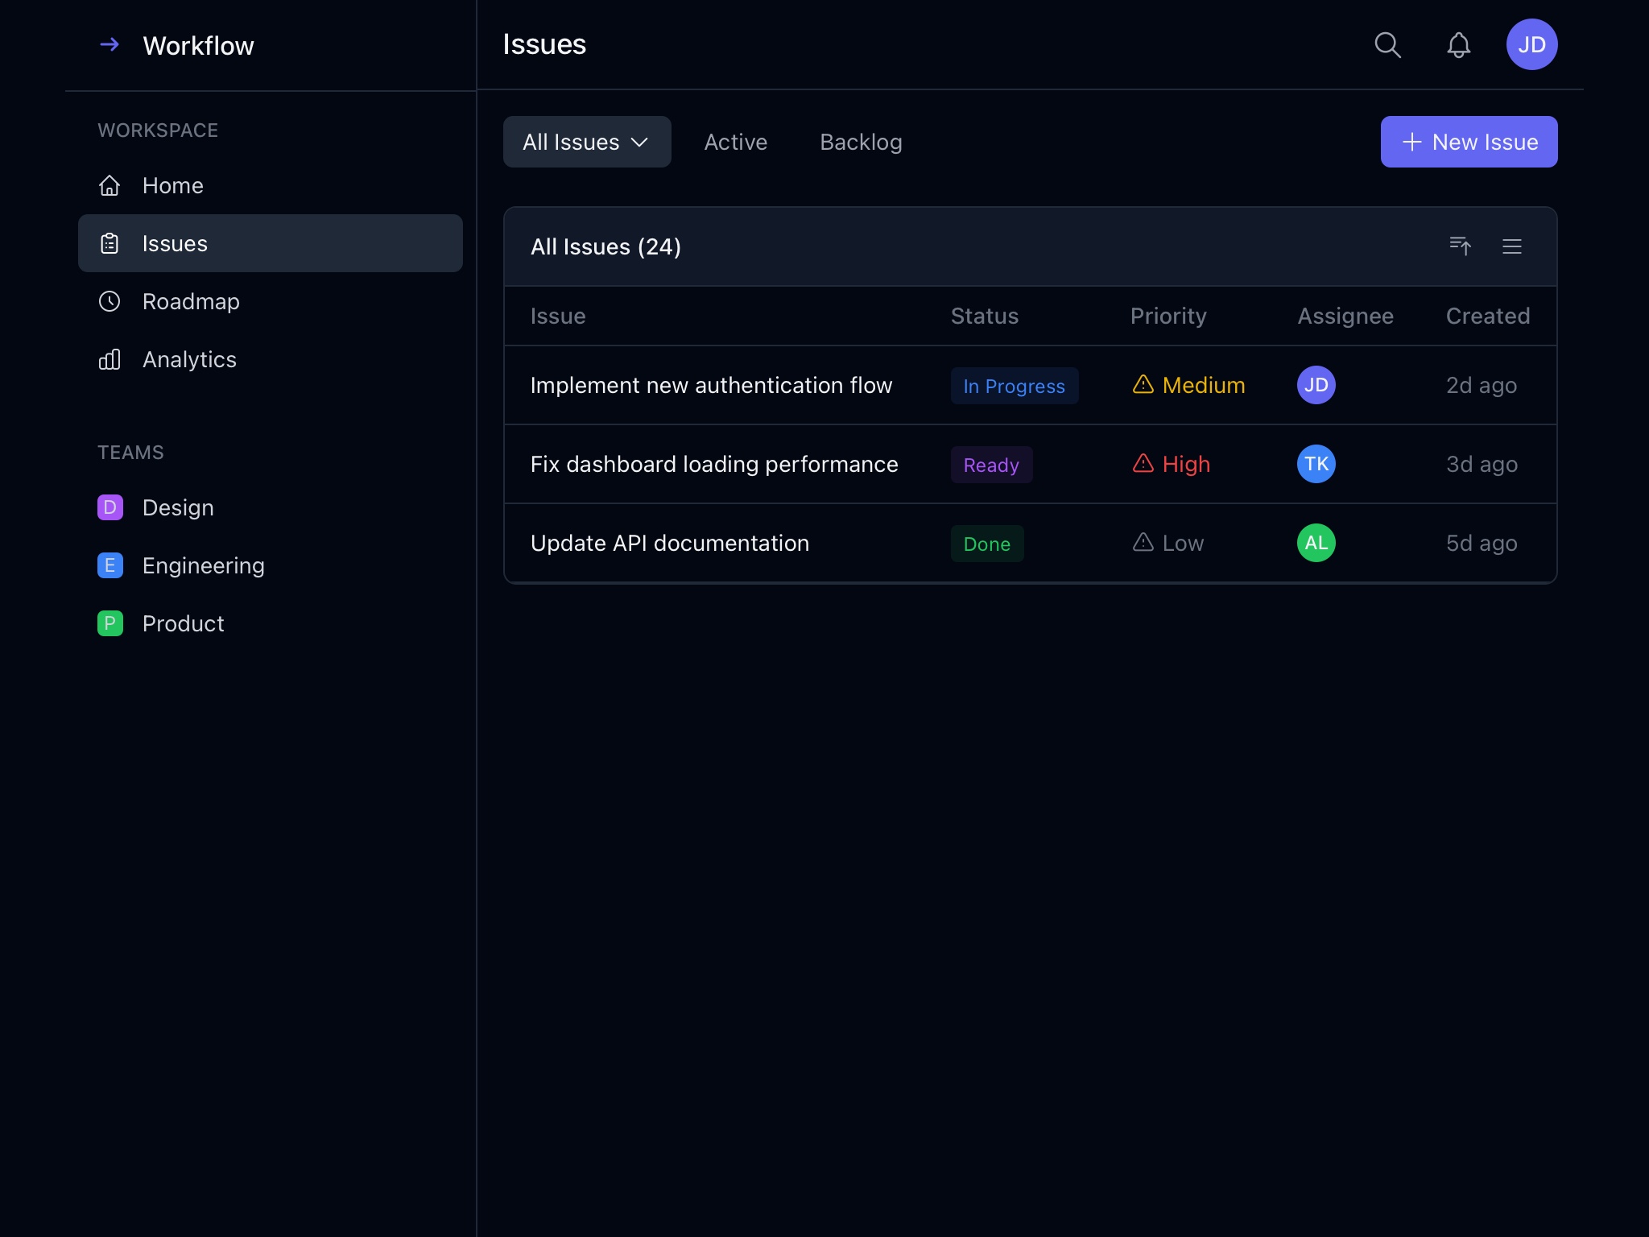The image size is (1649, 1237).
Task: Click the Analytics bar chart icon
Action: click(x=110, y=359)
